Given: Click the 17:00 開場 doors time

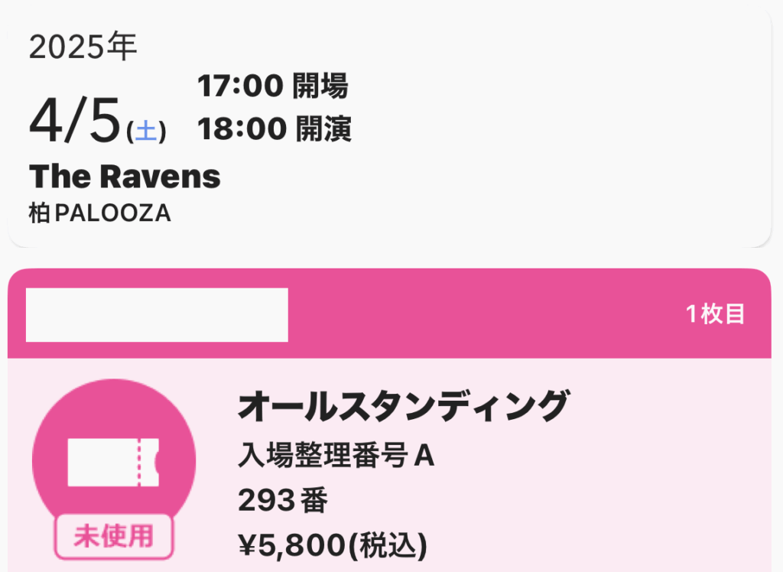Looking at the screenshot, I should pyautogui.click(x=273, y=86).
